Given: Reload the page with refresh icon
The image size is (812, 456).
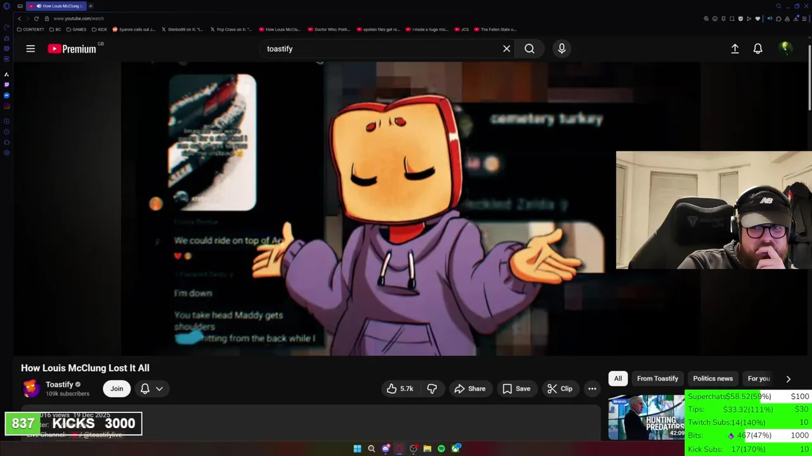Looking at the screenshot, I should tap(36, 18).
